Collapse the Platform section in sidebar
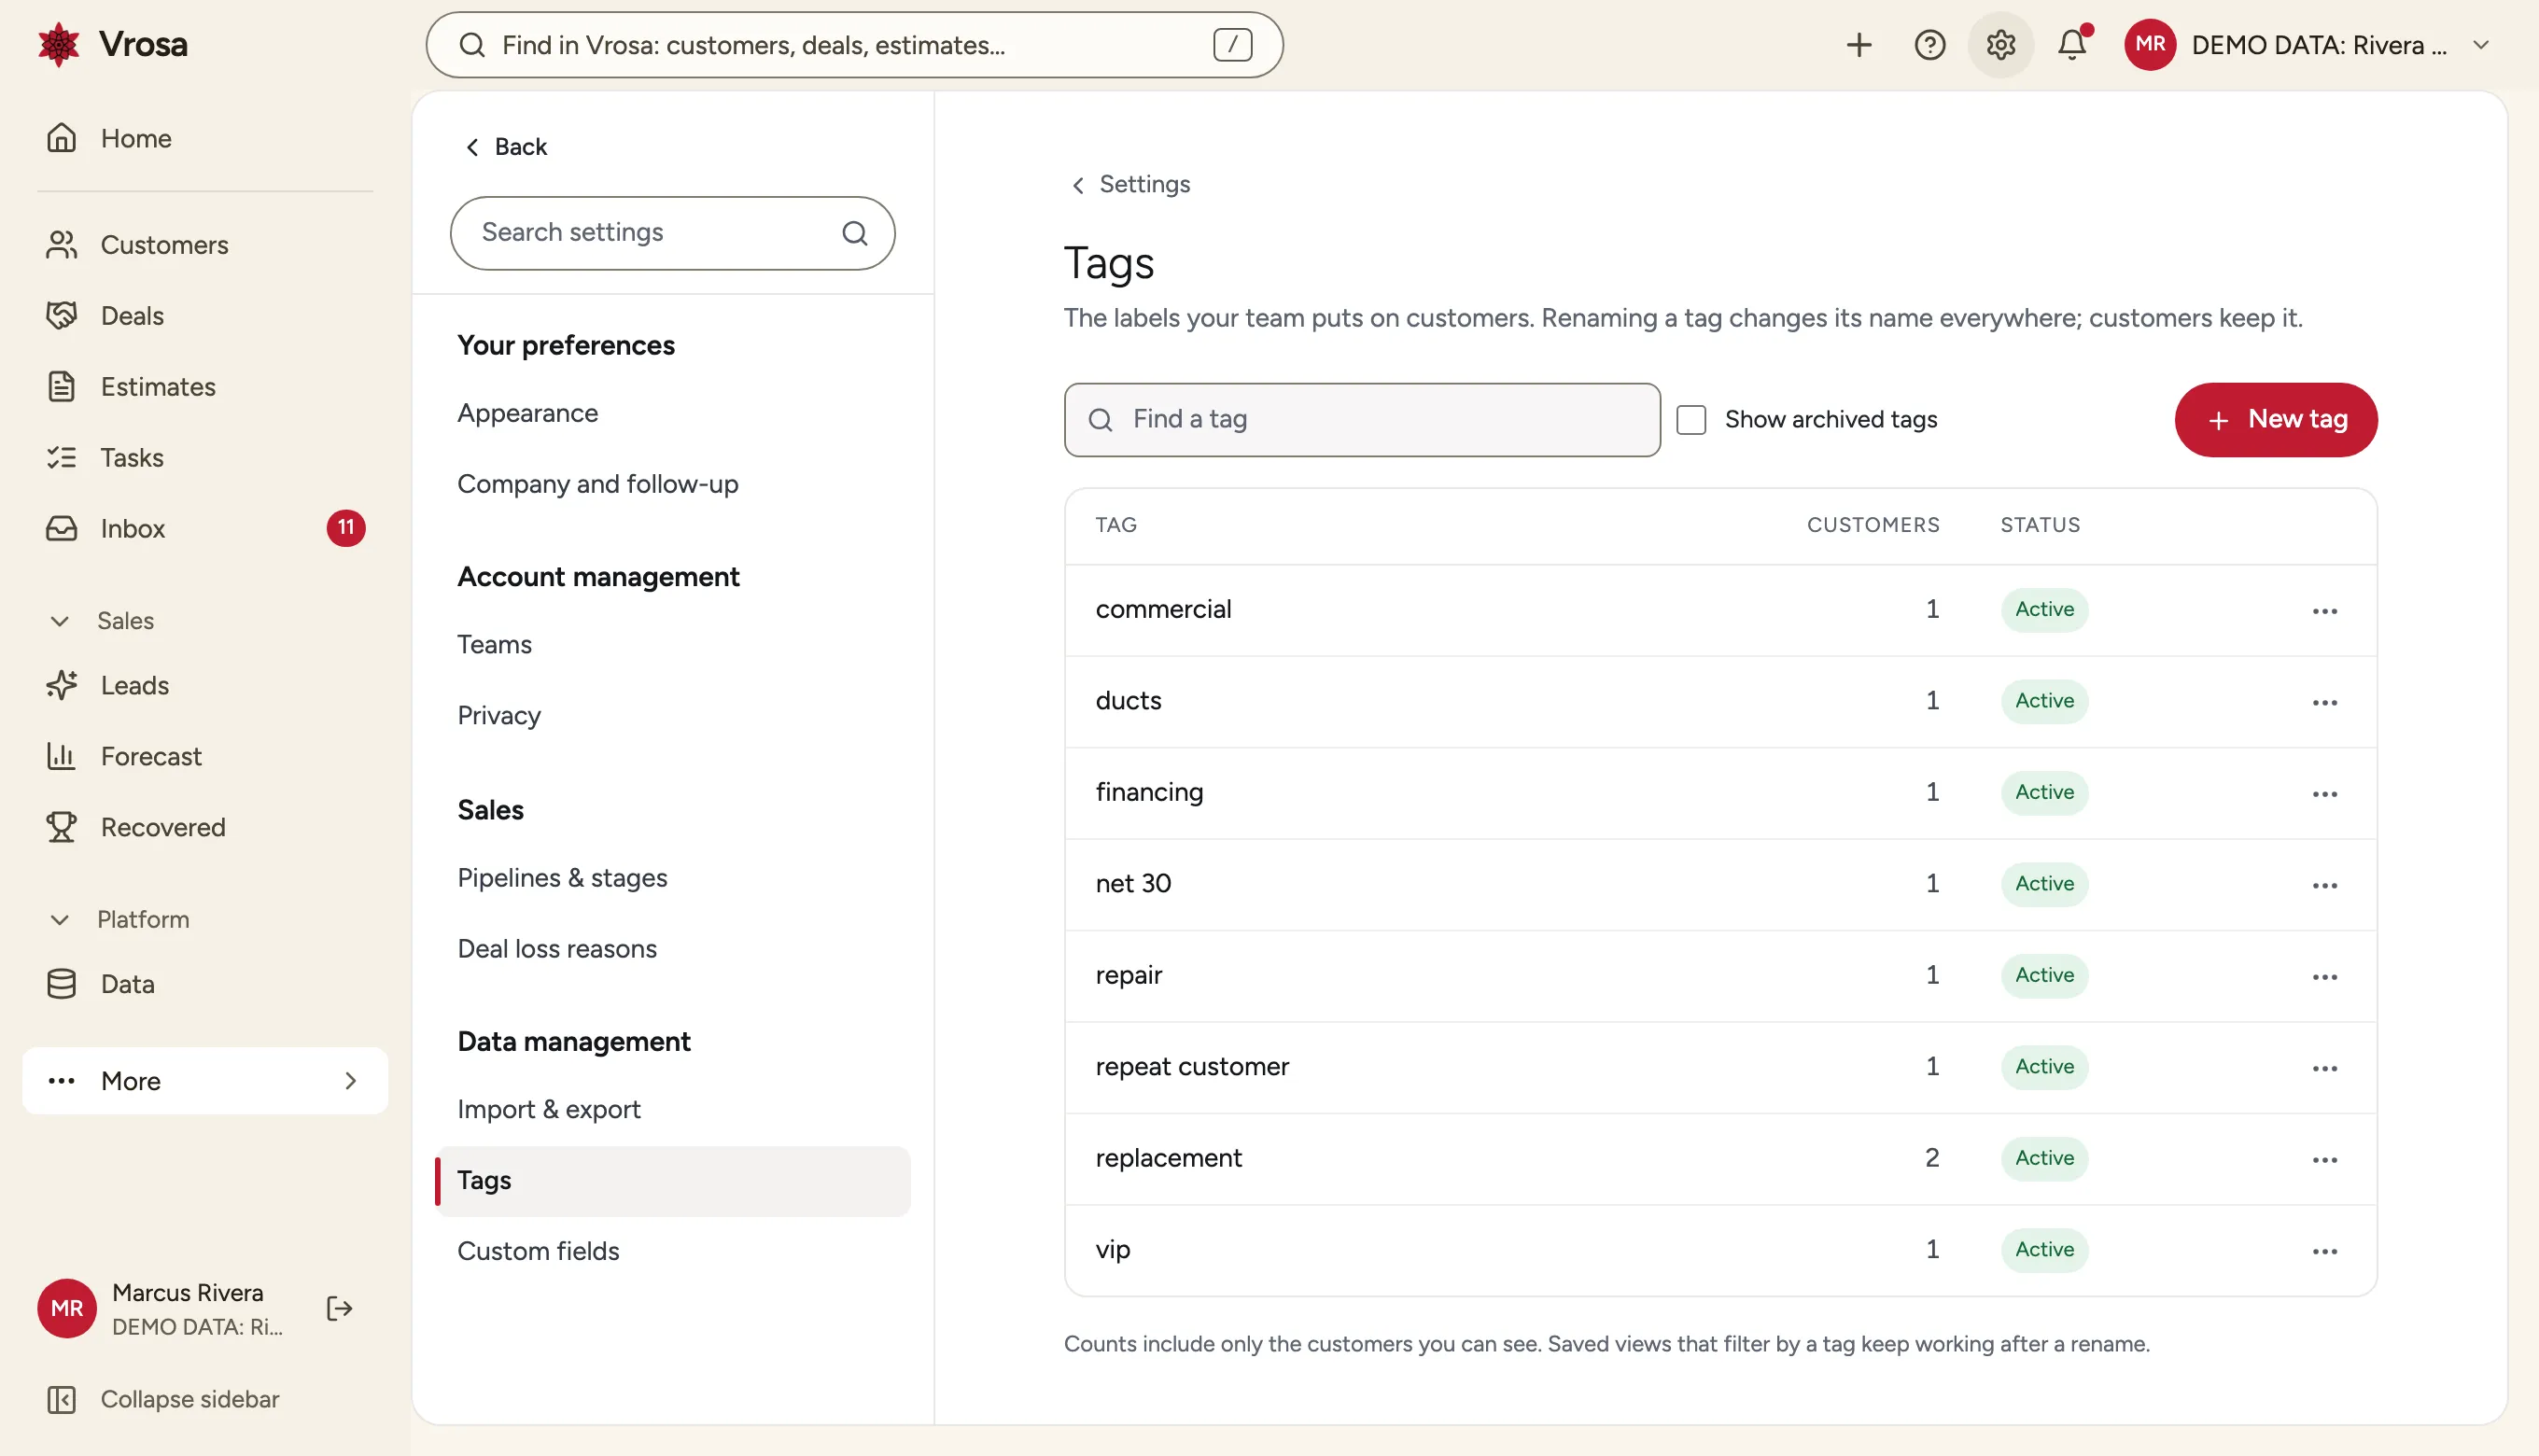Viewport: 2539px width, 1456px height. [60, 920]
